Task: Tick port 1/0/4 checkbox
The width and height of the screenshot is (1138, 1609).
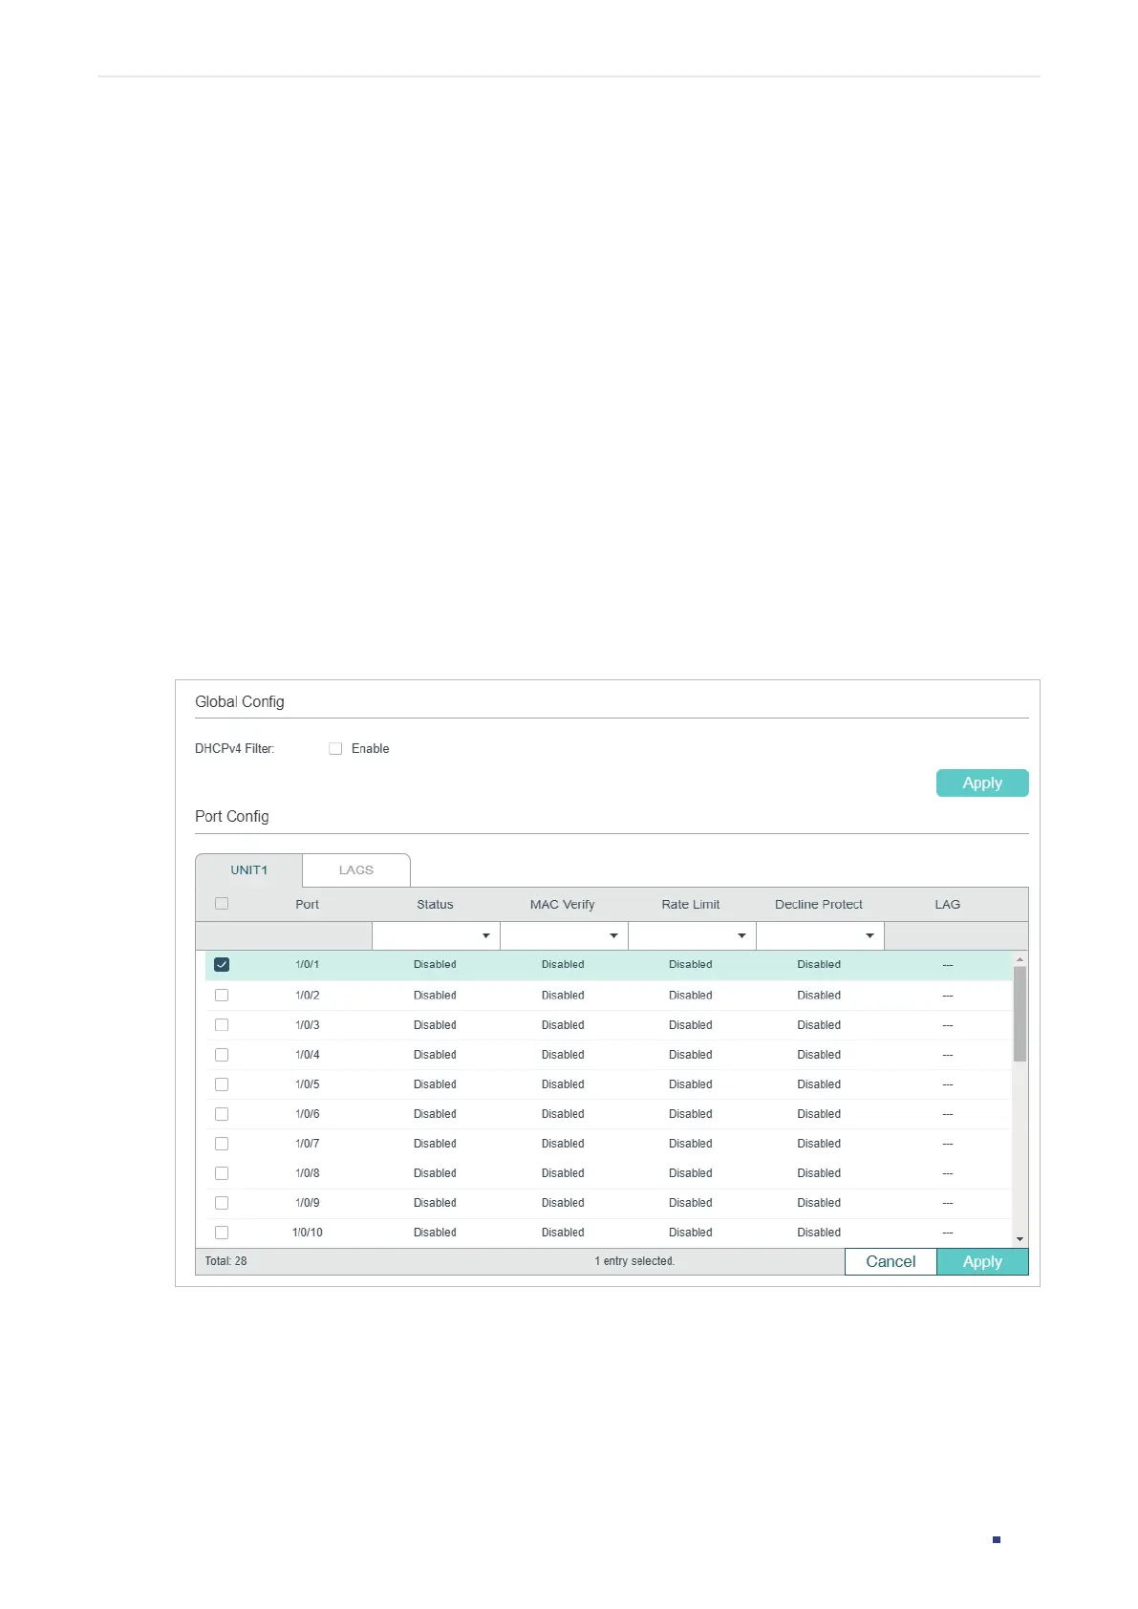Action: pyautogui.click(x=222, y=1054)
